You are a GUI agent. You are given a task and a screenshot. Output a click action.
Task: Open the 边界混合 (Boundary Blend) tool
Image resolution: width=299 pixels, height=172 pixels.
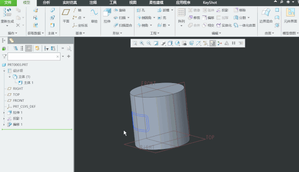266,15
